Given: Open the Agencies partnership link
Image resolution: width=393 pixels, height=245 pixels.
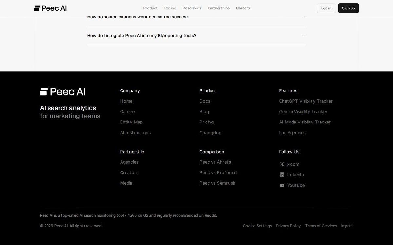Looking at the screenshot, I should [x=129, y=162].
